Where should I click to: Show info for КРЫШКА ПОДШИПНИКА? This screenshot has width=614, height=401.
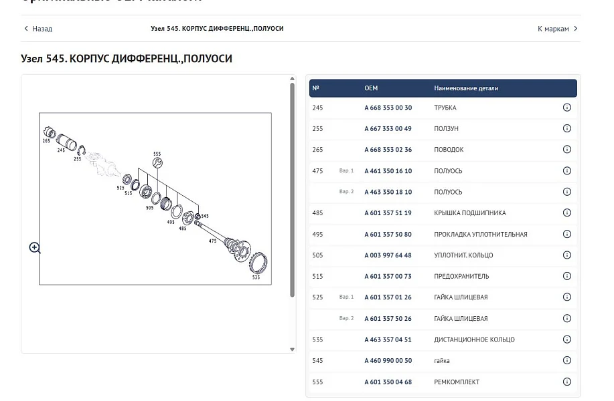pos(566,213)
